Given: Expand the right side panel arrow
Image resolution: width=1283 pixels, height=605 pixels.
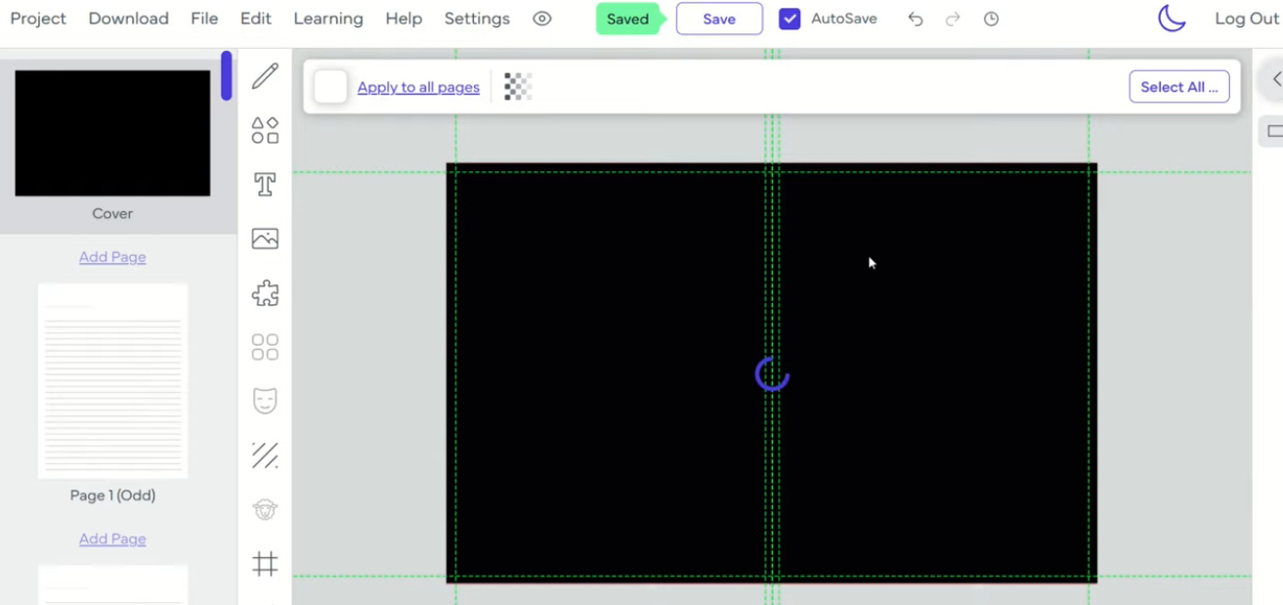Looking at the screenshot, I should pyautogui.click(x=1274, y=79).
